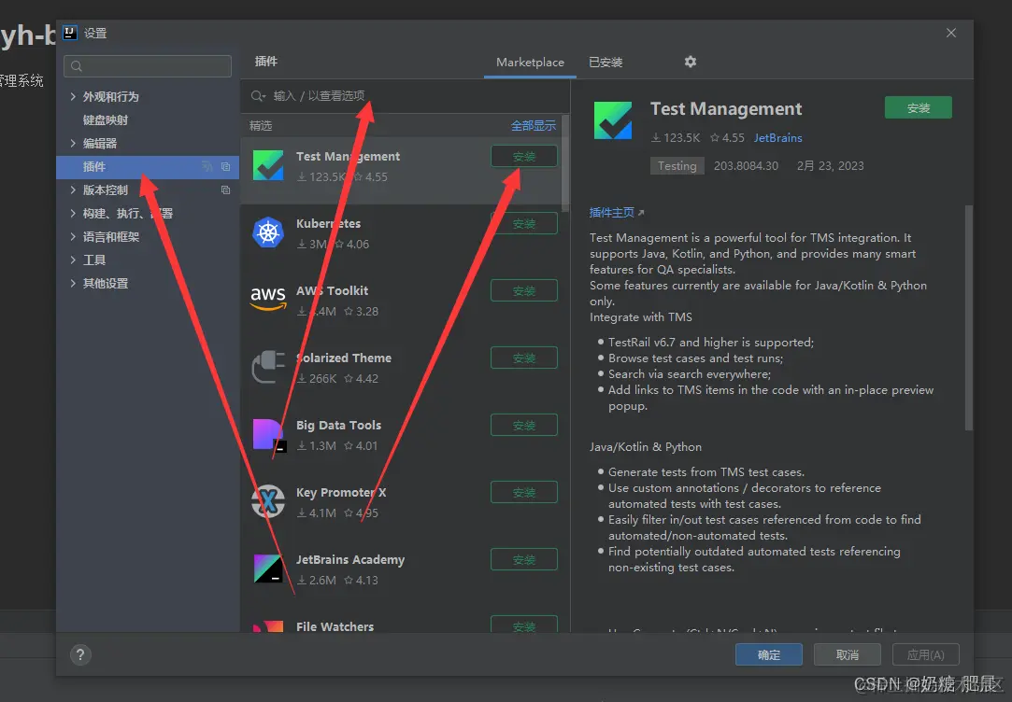Open plugin settings gear menu

click(690, 62)
